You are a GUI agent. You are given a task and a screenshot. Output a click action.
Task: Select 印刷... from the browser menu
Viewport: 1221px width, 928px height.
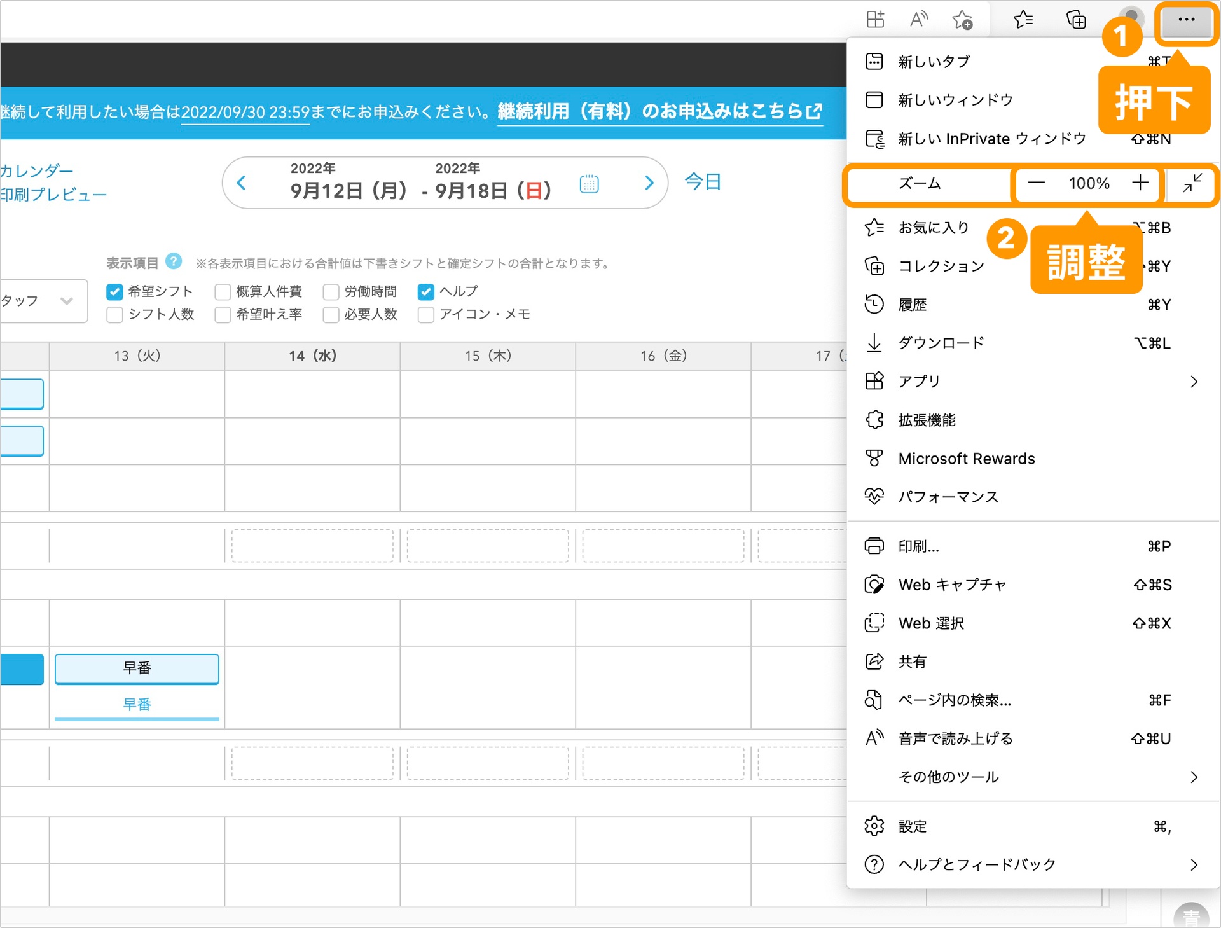pos(918,546)
